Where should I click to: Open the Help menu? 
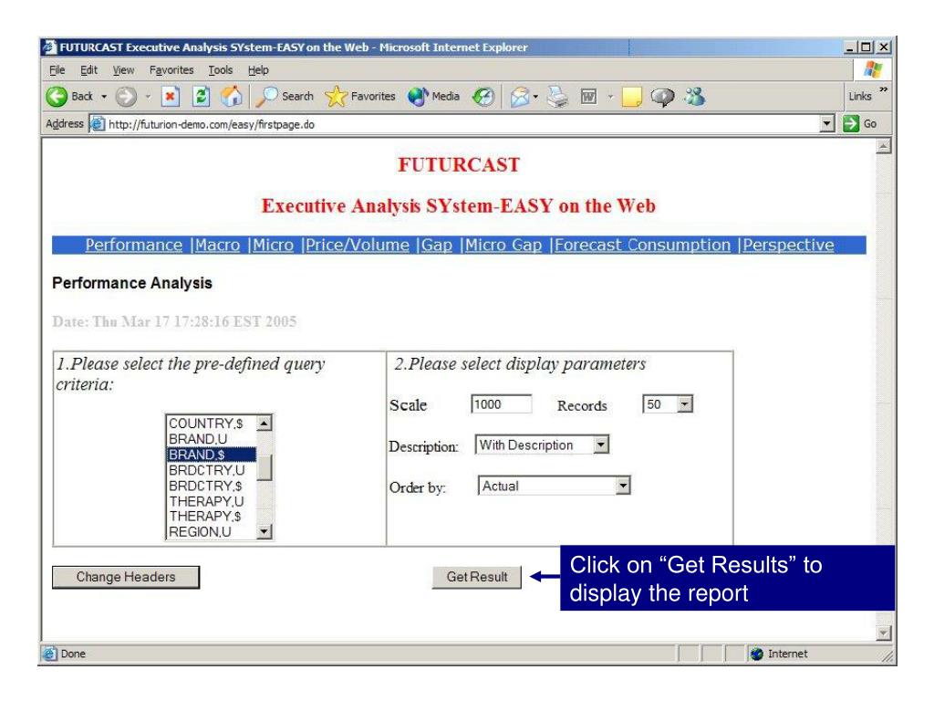pyautogui.click(x=258, y=70)
